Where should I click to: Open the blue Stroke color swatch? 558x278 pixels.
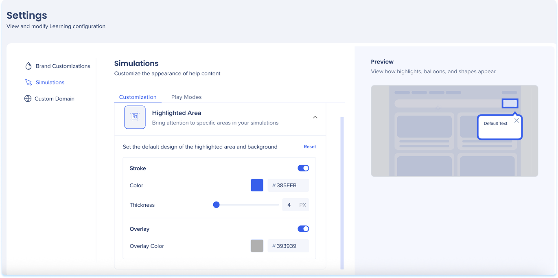257,185
